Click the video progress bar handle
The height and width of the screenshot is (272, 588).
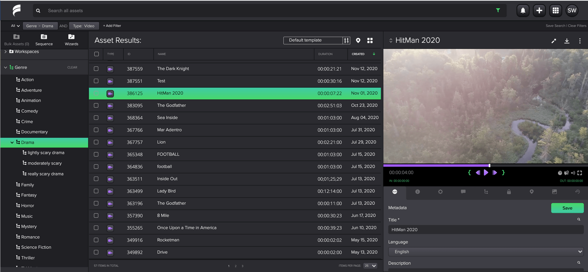point(489,166)
